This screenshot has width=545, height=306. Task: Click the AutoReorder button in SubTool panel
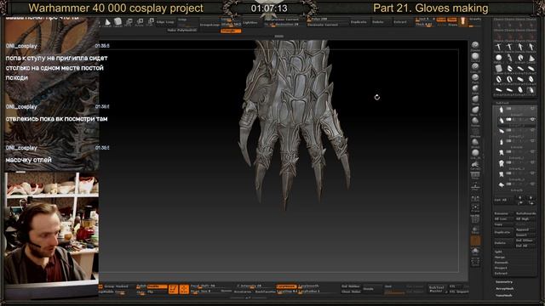(x=525, y=213)
